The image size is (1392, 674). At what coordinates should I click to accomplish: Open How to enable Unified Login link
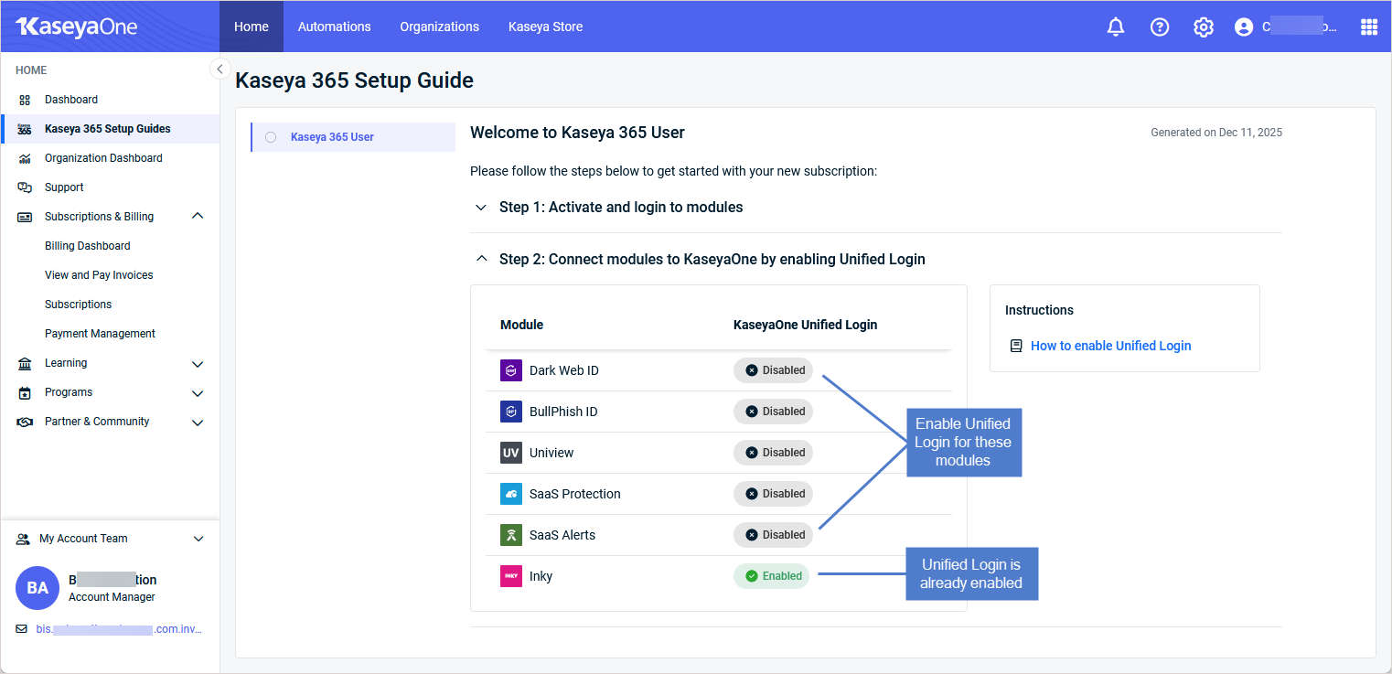pyautogui.click(x=1110, y=346)
